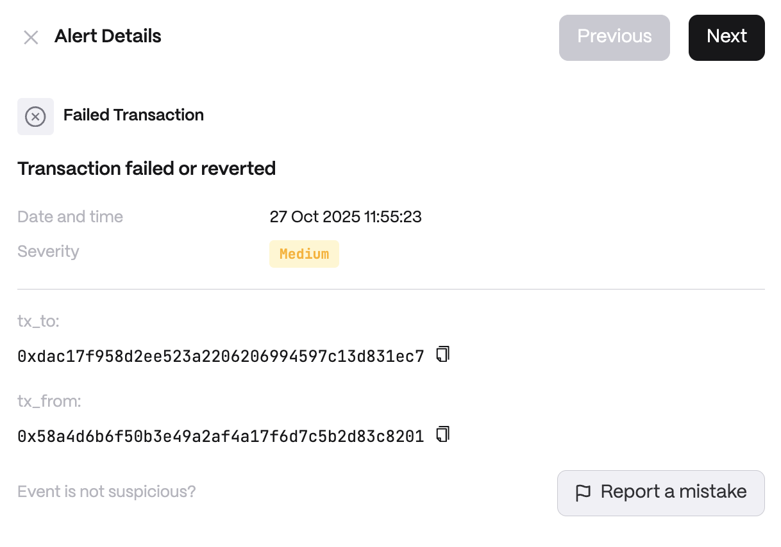
Task: Click the tx_to field label
Action: pos(38,321)
